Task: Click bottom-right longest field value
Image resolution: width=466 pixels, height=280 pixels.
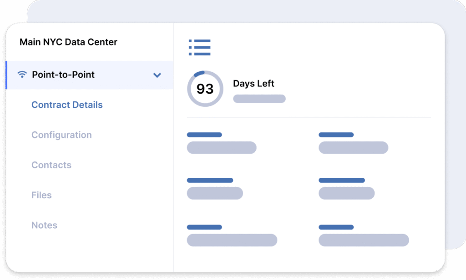Action: coord(364,240)
